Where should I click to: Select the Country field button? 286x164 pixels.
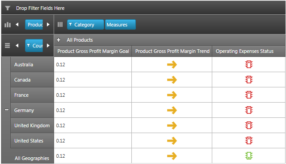point(34,45)
